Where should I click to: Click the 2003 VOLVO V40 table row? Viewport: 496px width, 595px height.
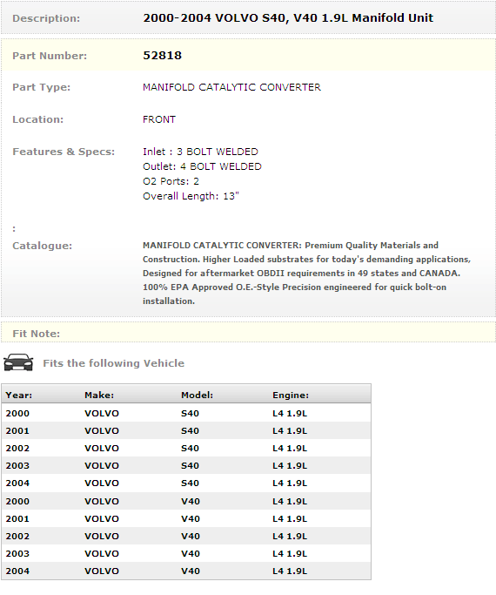click(186, 554)
